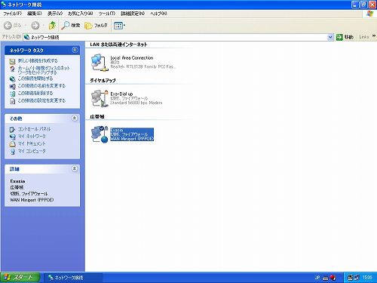Click the Windows flag logo
The width and height of the screenshot is (377, 283).
(x=369, y=14)
